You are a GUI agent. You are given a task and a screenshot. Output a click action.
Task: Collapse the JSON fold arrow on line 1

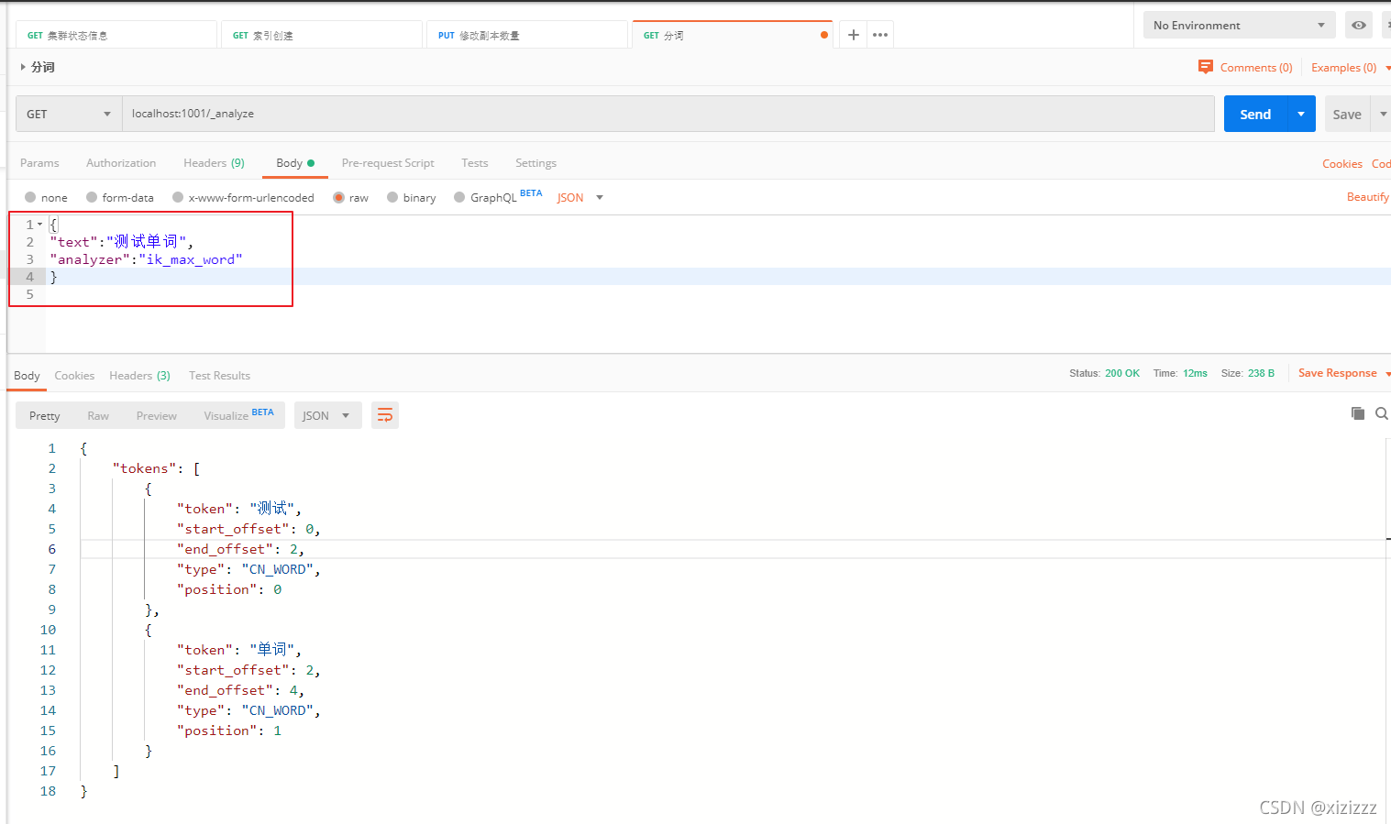pyautogui.click(x=39, y=225)
